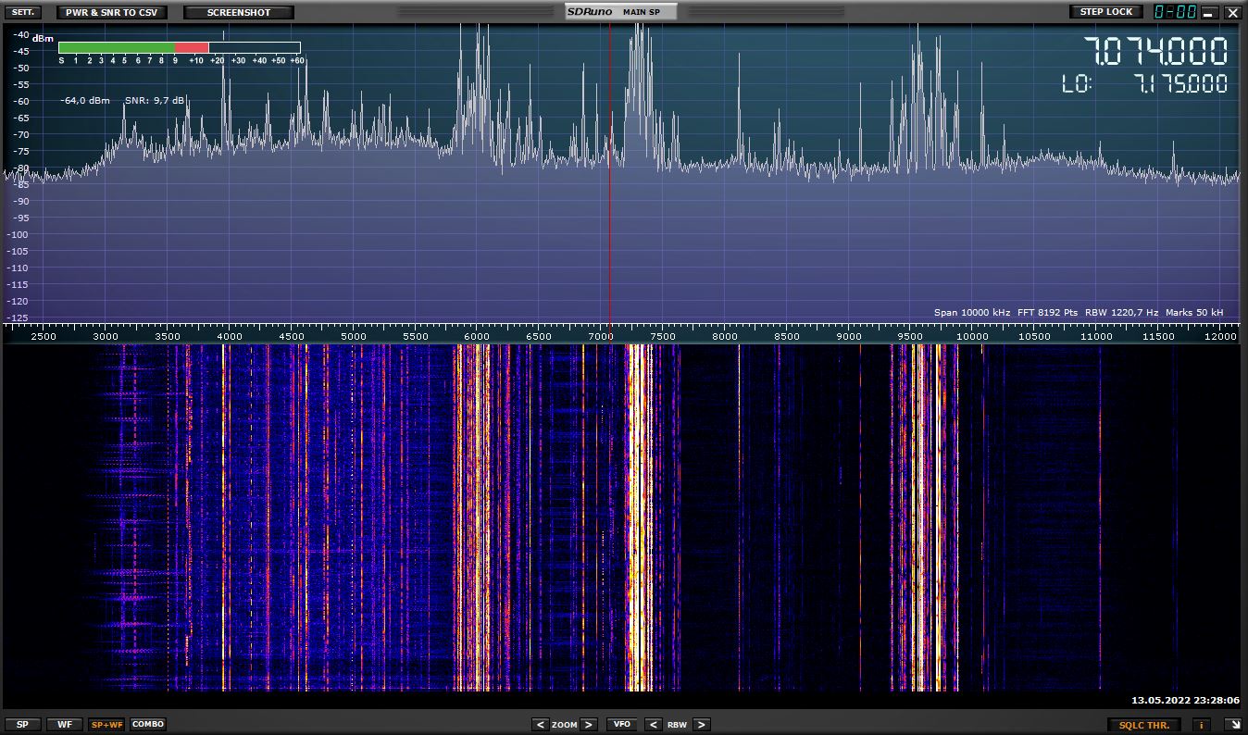
Task: Switch to WF waterfall-only view
Action: point(64,724)
